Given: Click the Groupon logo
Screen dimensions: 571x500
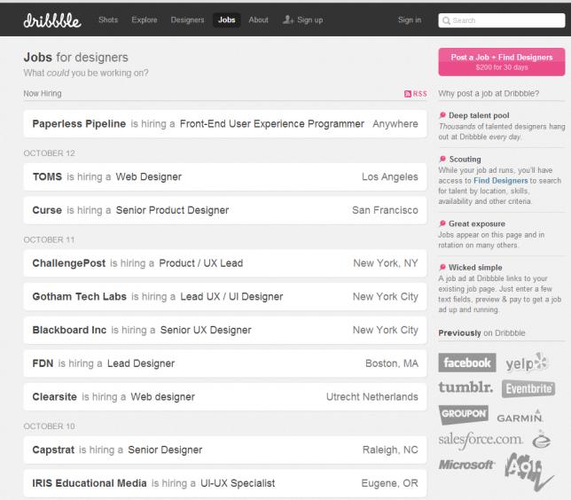Looking at the screenshot, I should point(463,414).
